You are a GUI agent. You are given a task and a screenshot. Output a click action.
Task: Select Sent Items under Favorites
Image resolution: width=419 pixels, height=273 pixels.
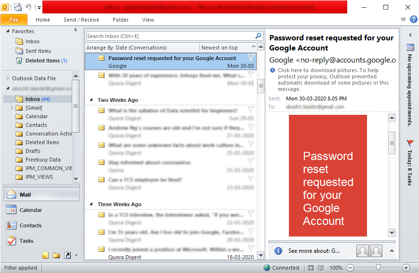tap(33, 51)
